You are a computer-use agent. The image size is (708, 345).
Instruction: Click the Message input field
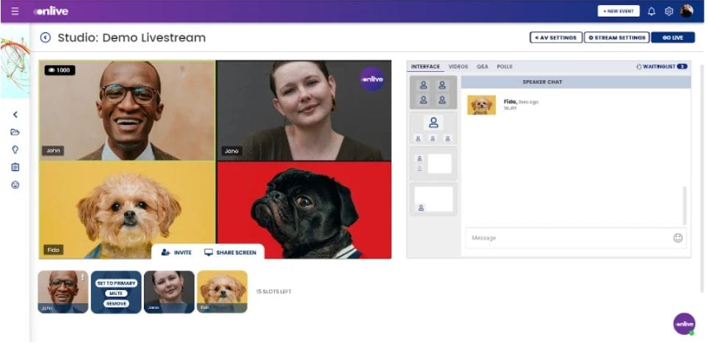566,238
